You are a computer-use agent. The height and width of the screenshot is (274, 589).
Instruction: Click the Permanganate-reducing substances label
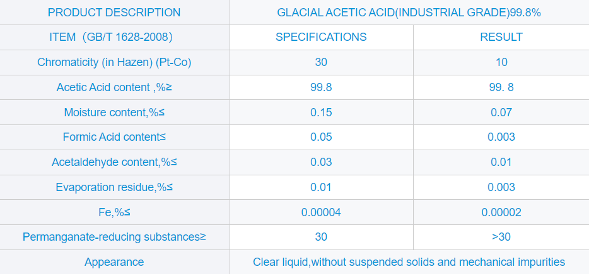coord(114,237)
